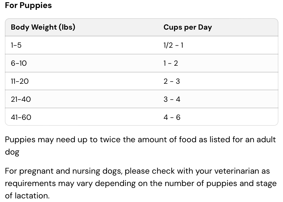Click the 1-5 body weight cell

[16, 45]
